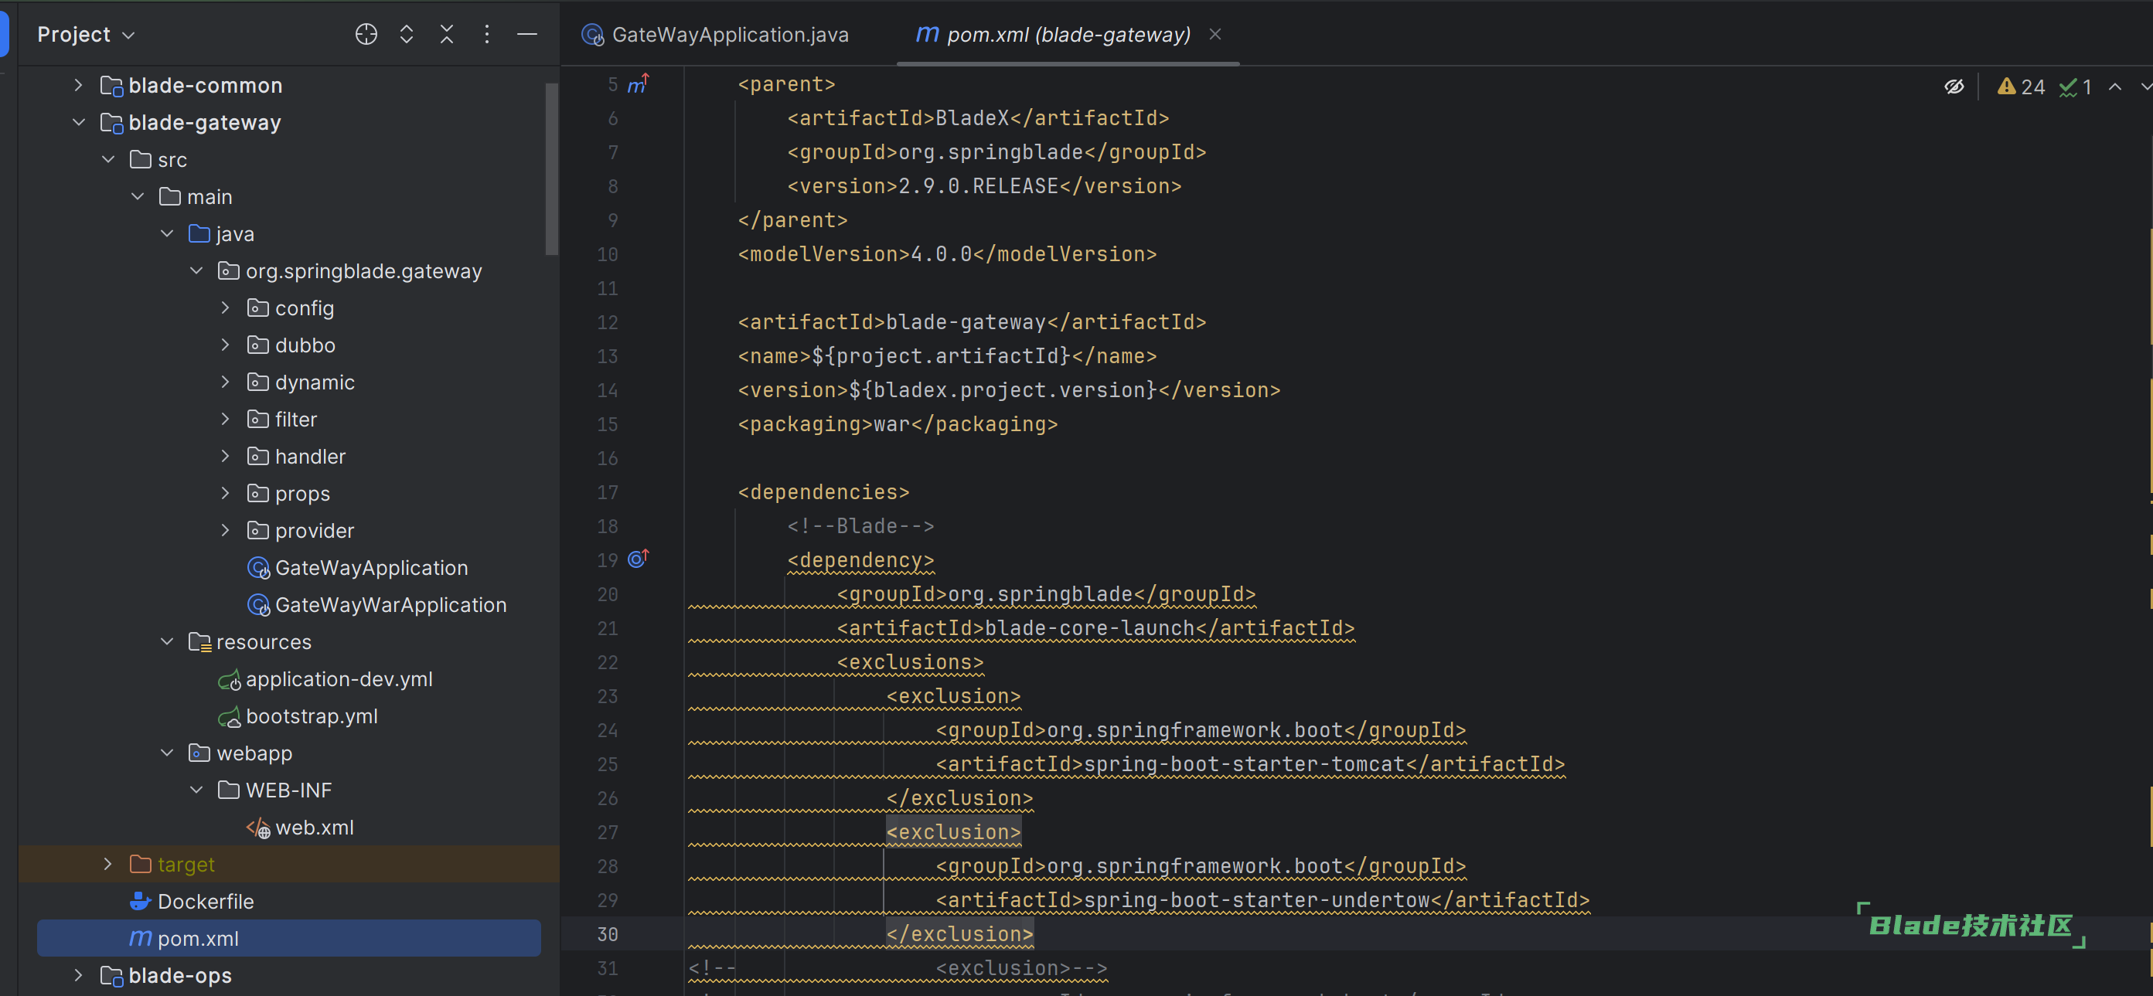The height and width of the screenshot is (996, 2153).
Task: Toggle the reader mode eye icon
Action: 1954,87
